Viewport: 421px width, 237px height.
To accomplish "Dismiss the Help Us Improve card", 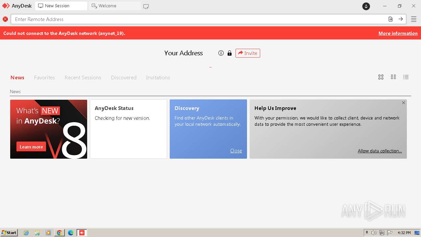I will [x=404, y=103].
